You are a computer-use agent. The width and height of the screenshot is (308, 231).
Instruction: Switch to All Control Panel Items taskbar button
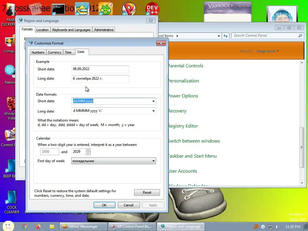[x=132, y=226]
